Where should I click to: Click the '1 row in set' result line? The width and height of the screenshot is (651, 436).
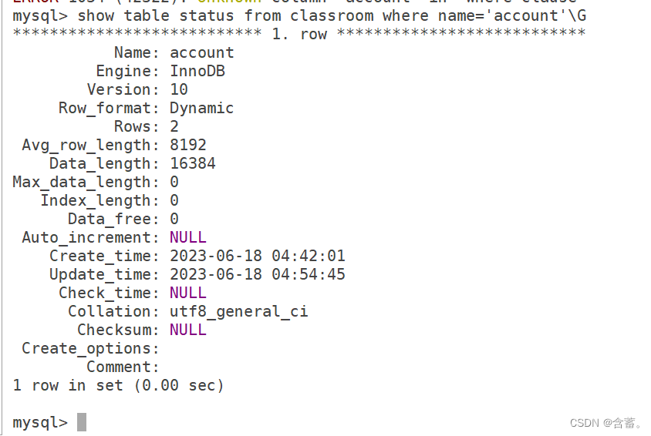118,385
